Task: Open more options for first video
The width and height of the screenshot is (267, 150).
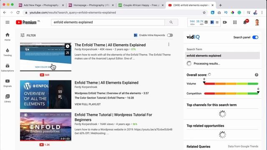Action: (x=169, y=45)
